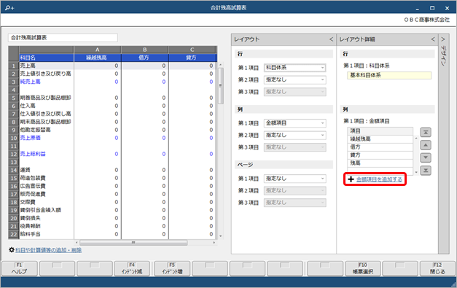Select 残高 in the 項目 list

(x=380, y=163)
